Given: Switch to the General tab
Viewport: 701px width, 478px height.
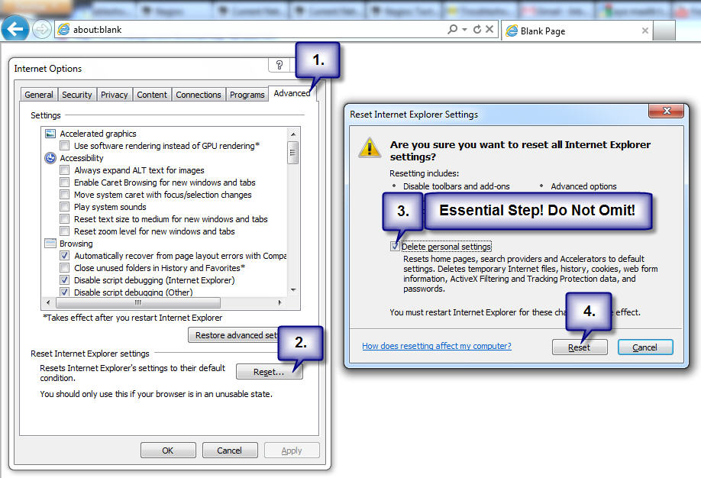Looking at the screenshot, I should (39, 95).
